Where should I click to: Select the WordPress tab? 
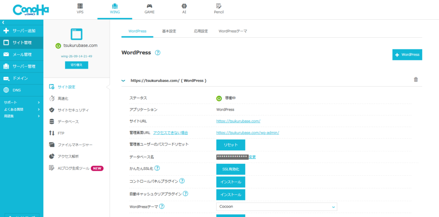(x=137, y=31)
